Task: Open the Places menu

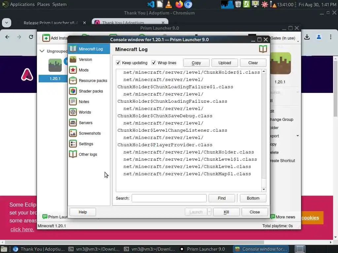Action: (43, 4)
